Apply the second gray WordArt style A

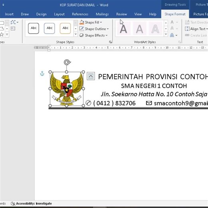pyautogui.click(x=140, y=29)
